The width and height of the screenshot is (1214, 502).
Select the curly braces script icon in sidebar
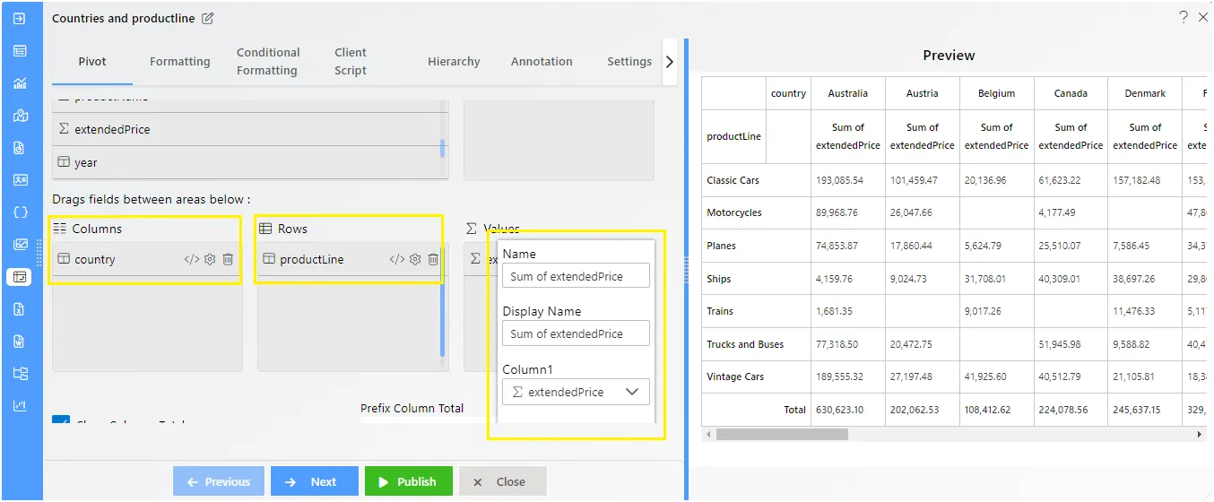pos(20,212)
